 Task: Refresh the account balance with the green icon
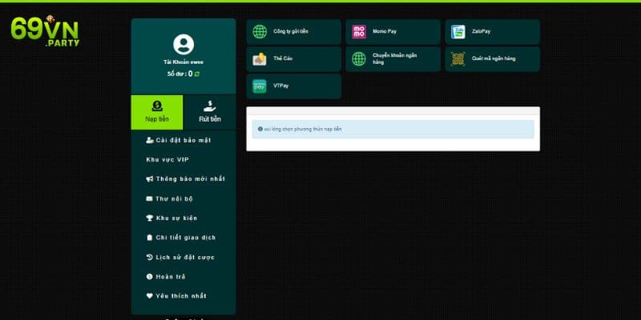pyautogui.click(x=197, y=74)
